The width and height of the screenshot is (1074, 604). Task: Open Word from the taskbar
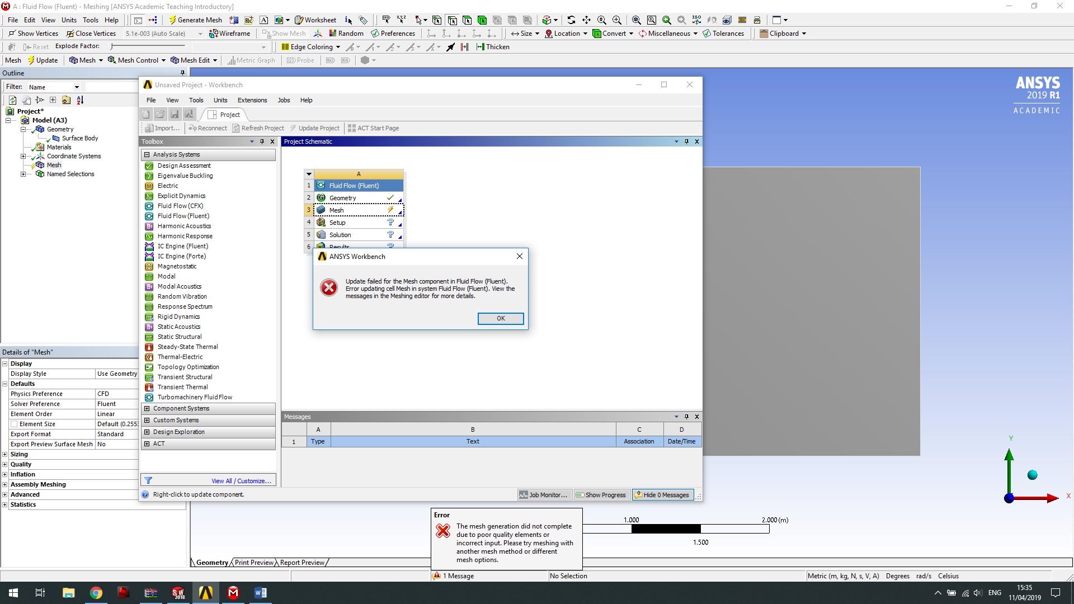coord(261,593)
